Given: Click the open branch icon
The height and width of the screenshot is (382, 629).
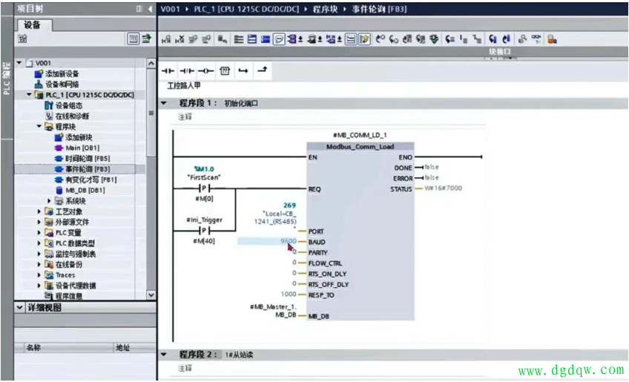Looking at the screenshot, I should pos(243,70).
